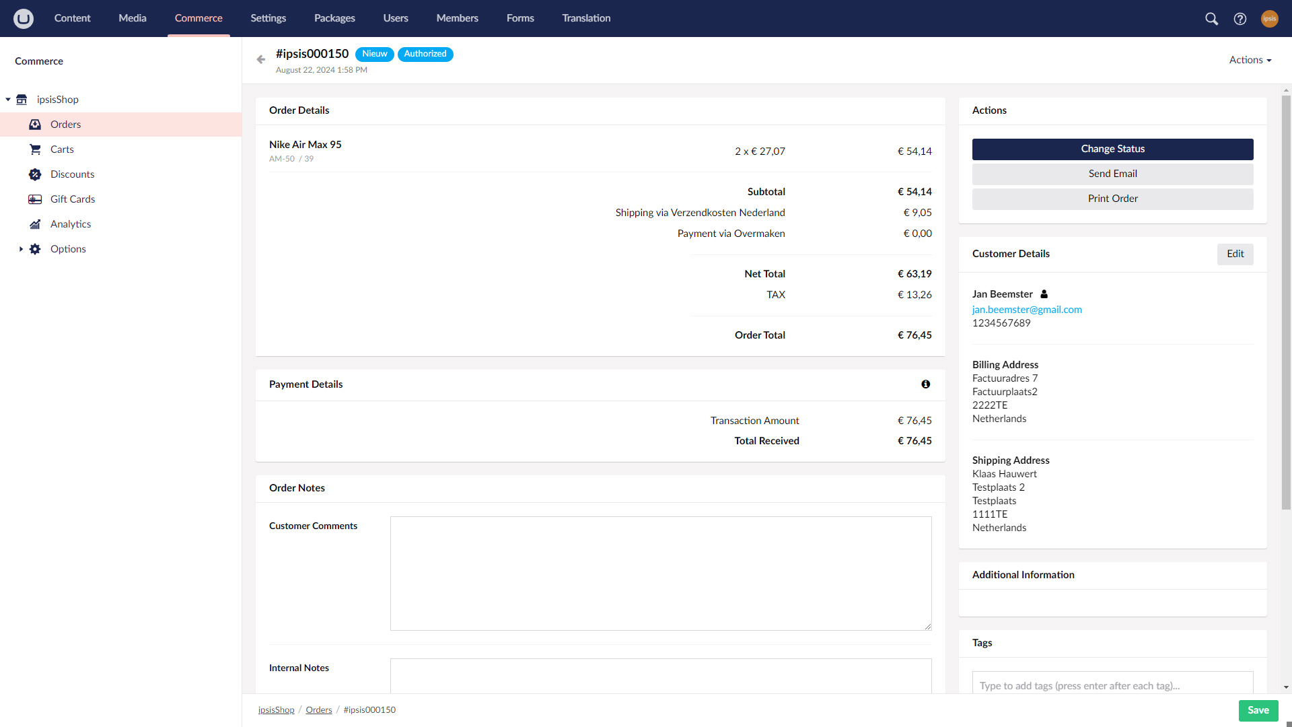Click the Umbraco logo in the top-left
This screenshot has width=1292, height=727.
(24, 18)
